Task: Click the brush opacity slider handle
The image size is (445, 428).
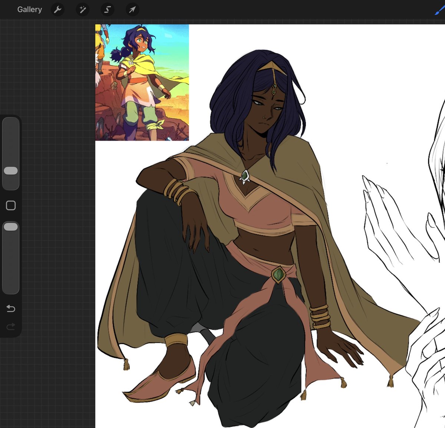Action: 11,226
